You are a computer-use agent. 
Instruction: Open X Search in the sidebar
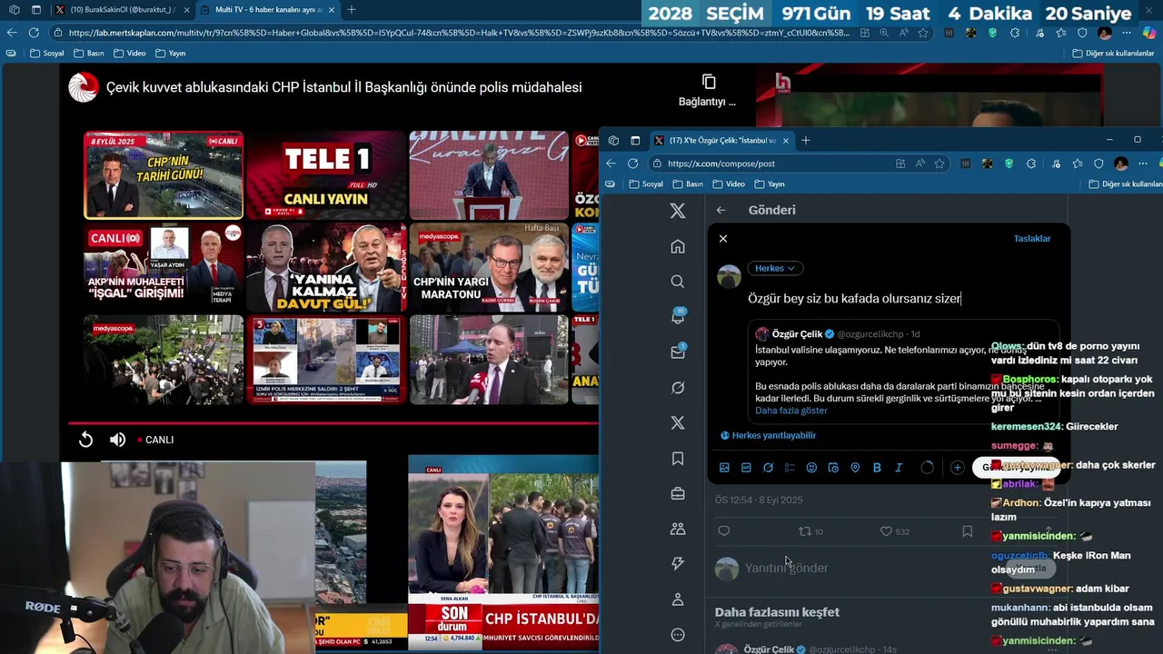[678, 282]
